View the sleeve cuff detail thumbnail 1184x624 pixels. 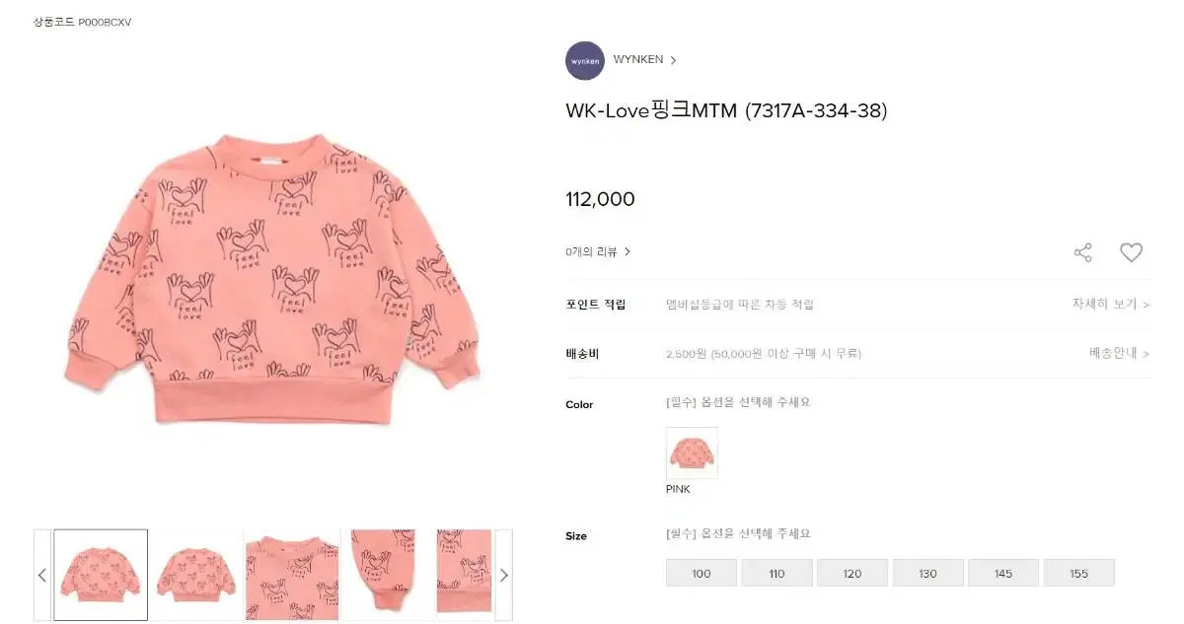coord(387,575)
